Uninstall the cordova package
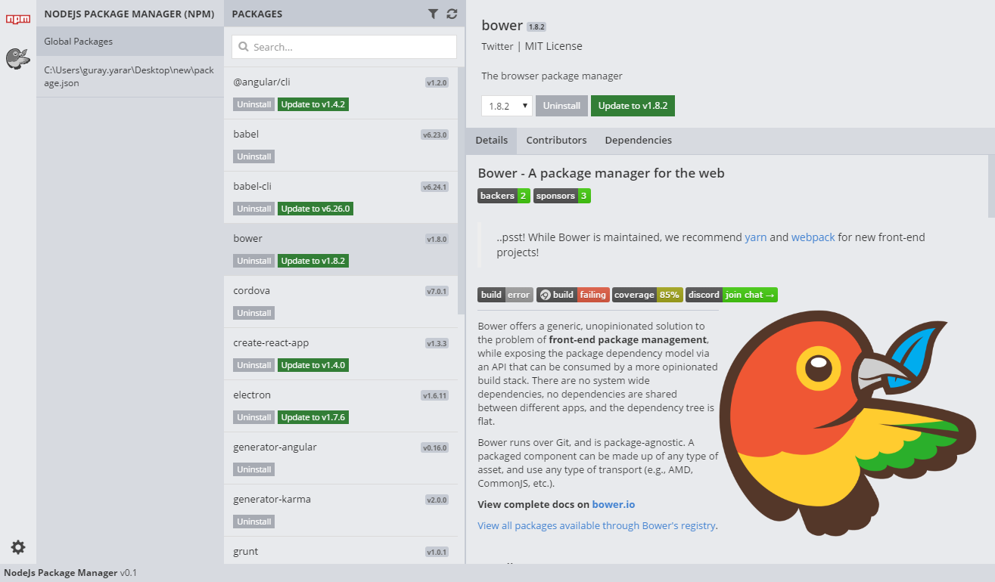 coord(254,313)
